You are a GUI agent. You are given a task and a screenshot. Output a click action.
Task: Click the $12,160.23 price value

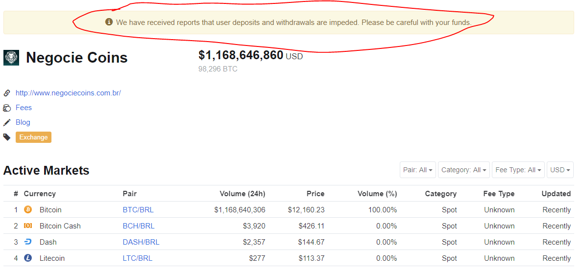click(x=306, y=210)
